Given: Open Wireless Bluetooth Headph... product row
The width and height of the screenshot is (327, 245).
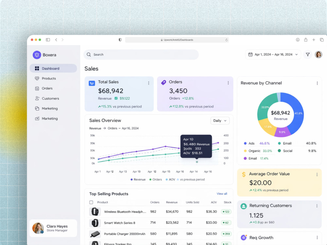Looking at the screenshot, I should pos(160,212).
